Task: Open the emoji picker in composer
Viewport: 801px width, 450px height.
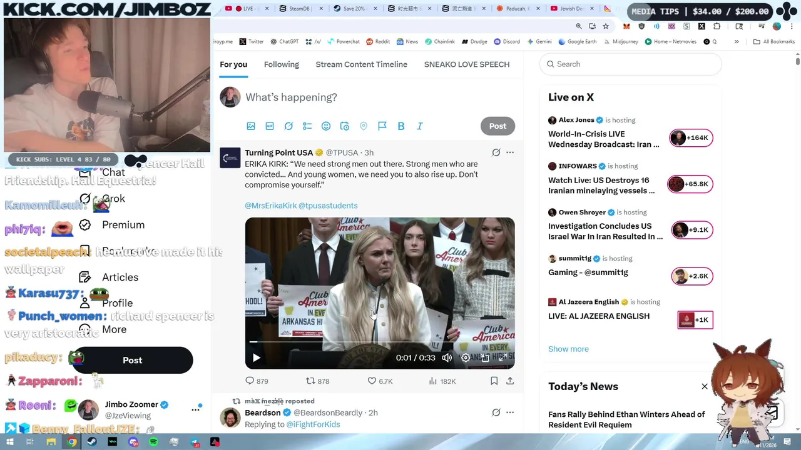Action: [326, 126]
